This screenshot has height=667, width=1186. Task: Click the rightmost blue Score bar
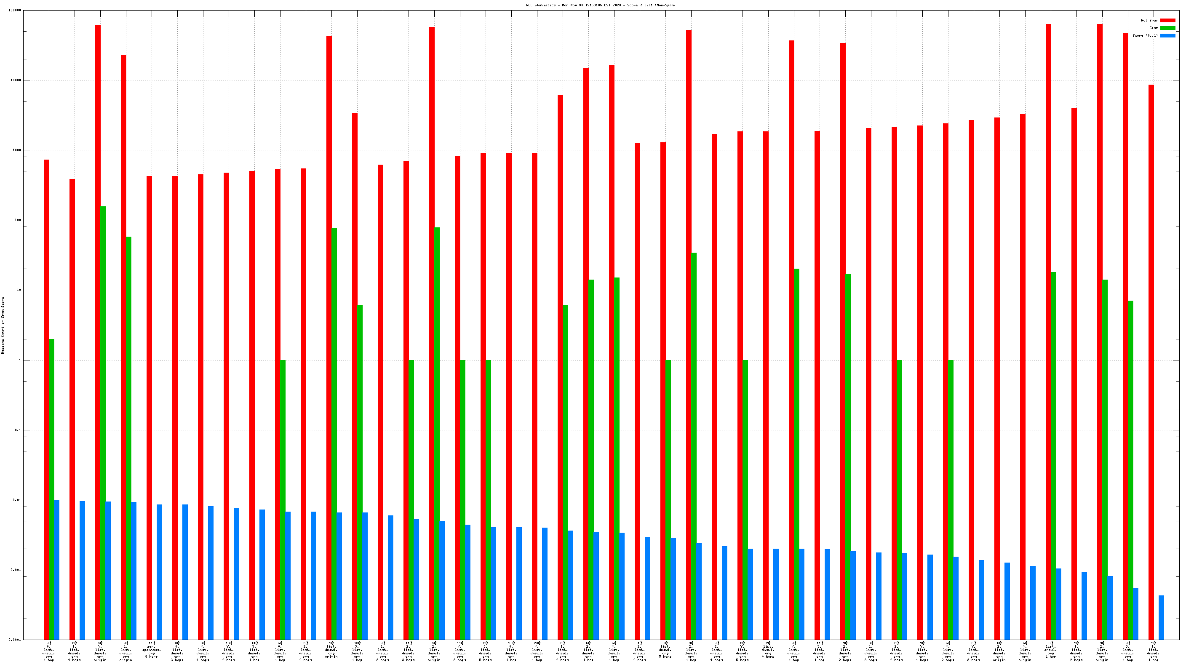(x=1161, y=617)
